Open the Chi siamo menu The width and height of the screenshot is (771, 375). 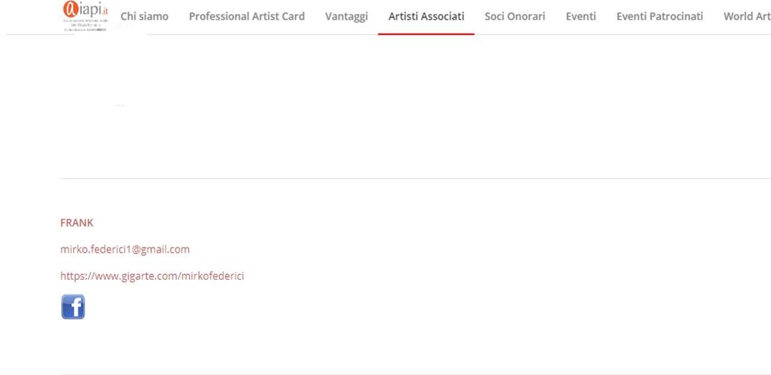144,16
